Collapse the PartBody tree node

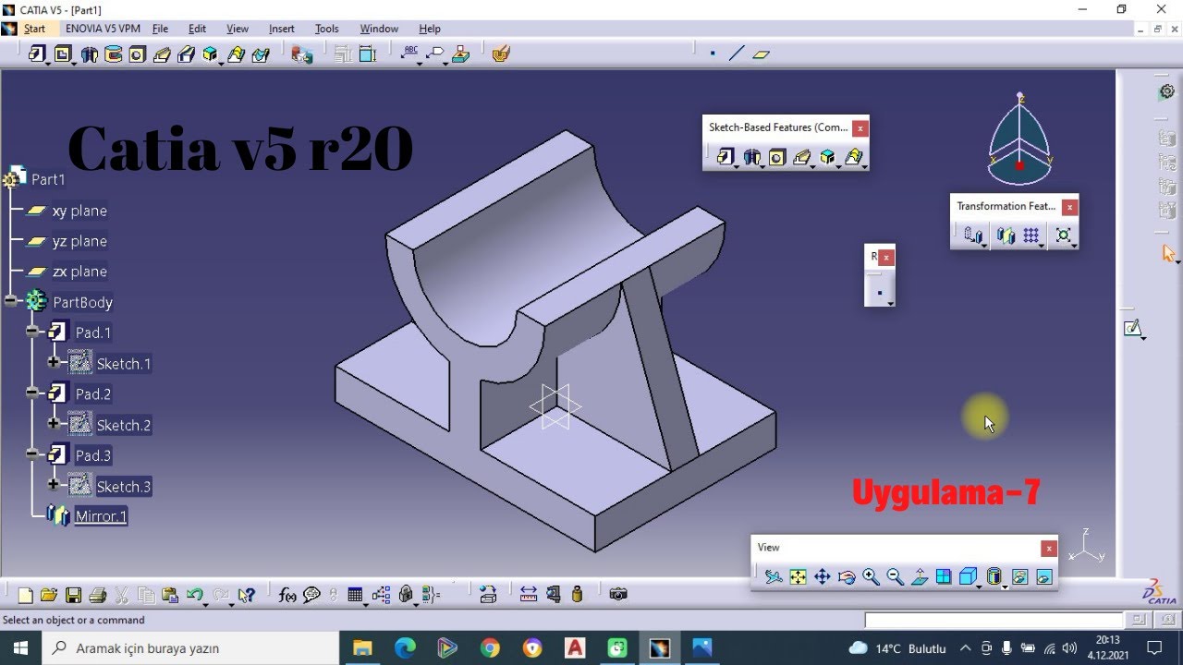[x=10, y=301]
